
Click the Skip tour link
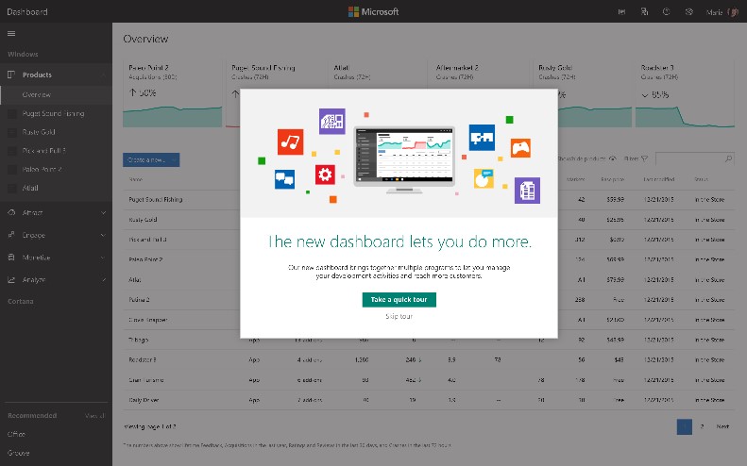pyautogui.click(x=399, y=316)
